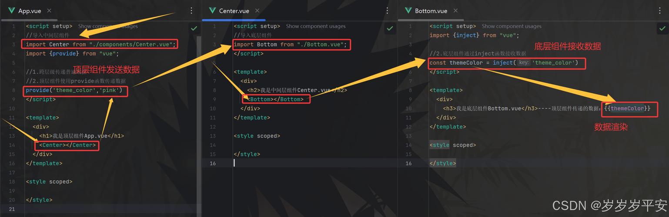The height and width of the screenshot is (217, 669).
Task: Close the Bottom.vue tab
Action: point(455,10)
